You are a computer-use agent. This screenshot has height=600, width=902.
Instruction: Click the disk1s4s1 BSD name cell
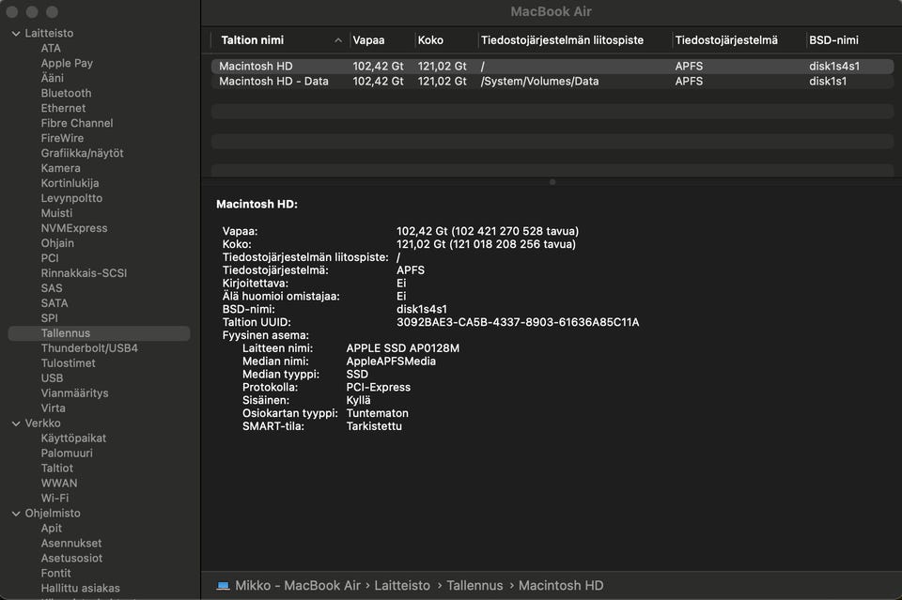[x=834, y=66]
